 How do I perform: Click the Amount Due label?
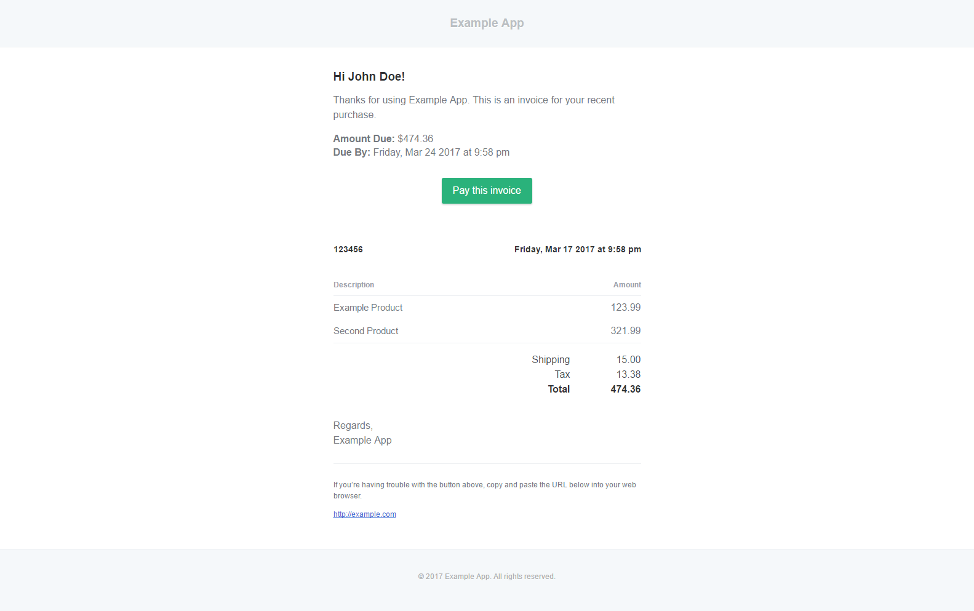click(x=364, y=139)
